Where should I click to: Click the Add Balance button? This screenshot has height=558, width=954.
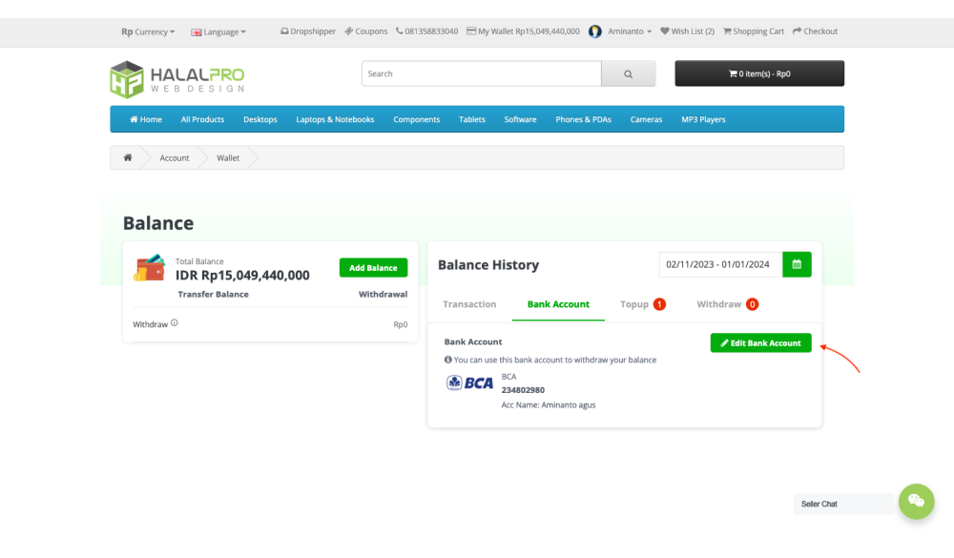coord(373,268)
